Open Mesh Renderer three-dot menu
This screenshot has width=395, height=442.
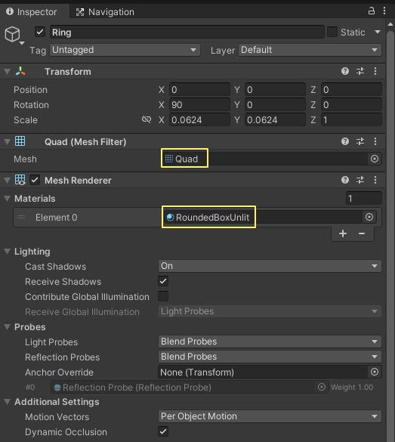click(x=375, y=180)
